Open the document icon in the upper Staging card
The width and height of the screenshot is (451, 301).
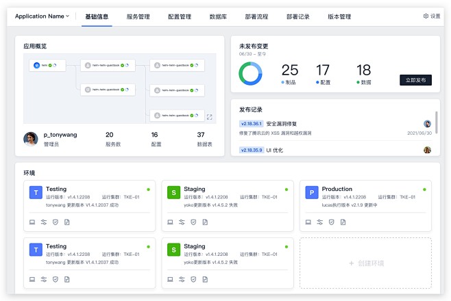[x=204, y=222]
